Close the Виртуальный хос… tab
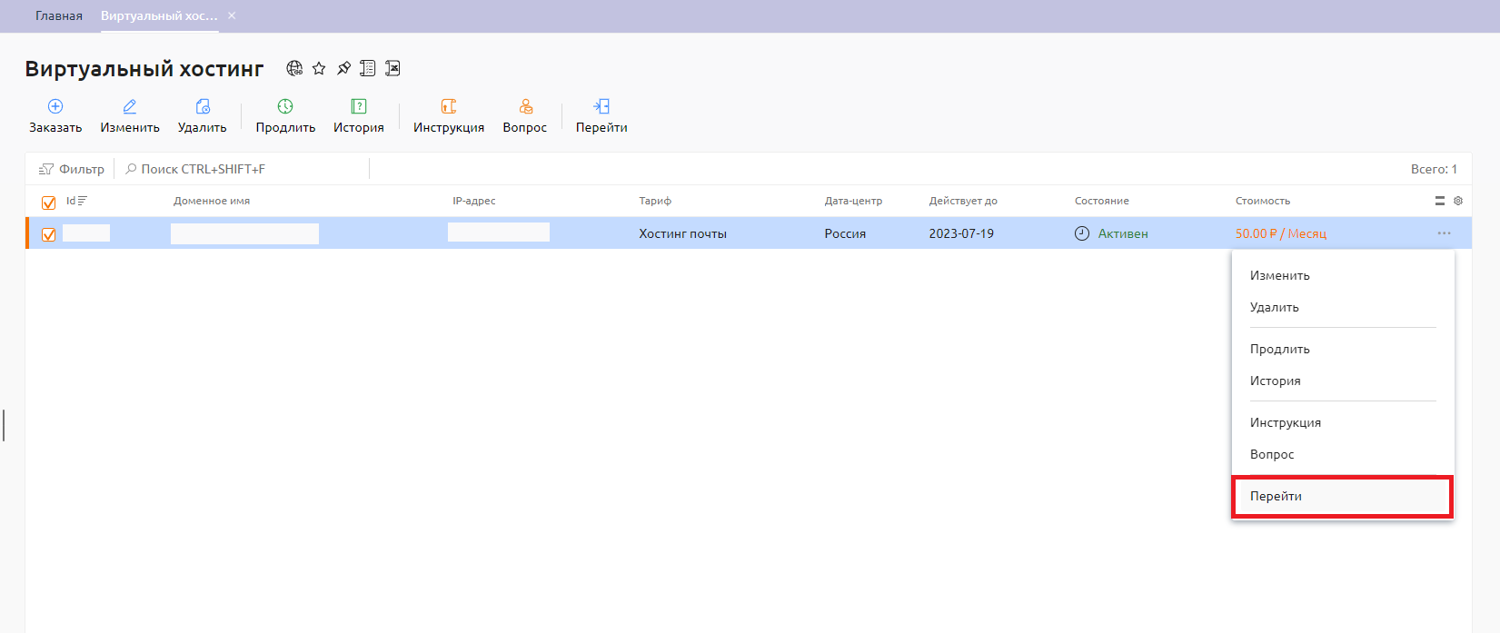 (232, 15)
